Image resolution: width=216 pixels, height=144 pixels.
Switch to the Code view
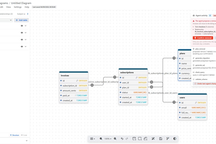click(24, 135)
